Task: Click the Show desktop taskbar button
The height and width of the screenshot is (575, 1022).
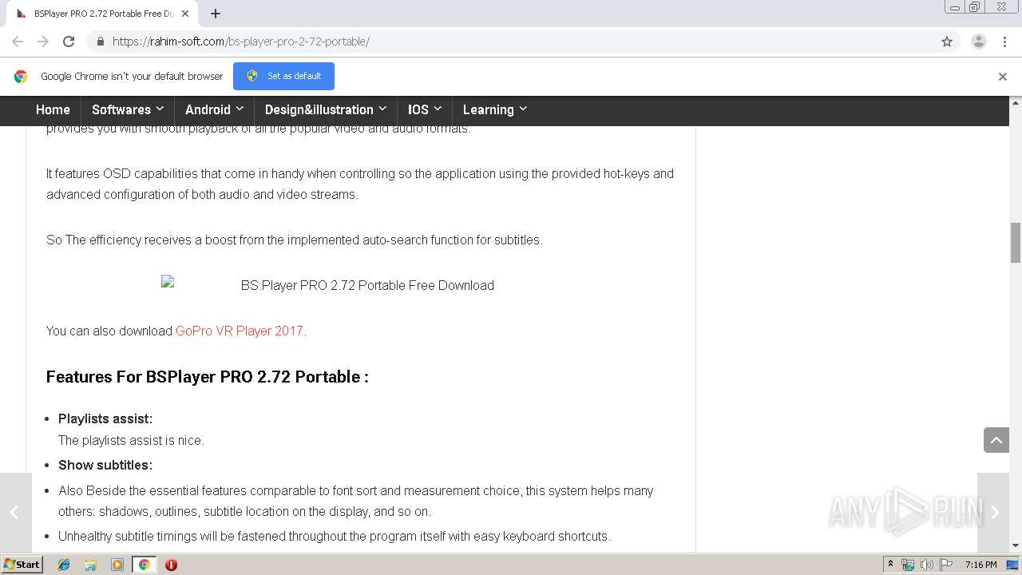Action: point(1013,565)
